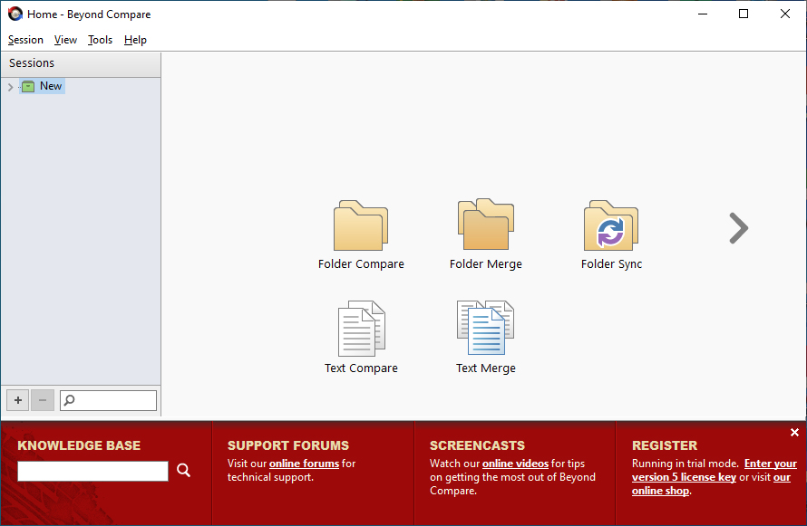
Task: Add a new session with plus button
Action: pos(18,400)
